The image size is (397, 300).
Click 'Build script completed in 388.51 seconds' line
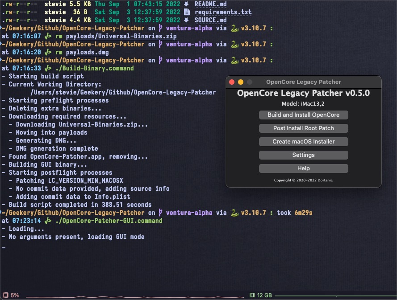(80, 205)
